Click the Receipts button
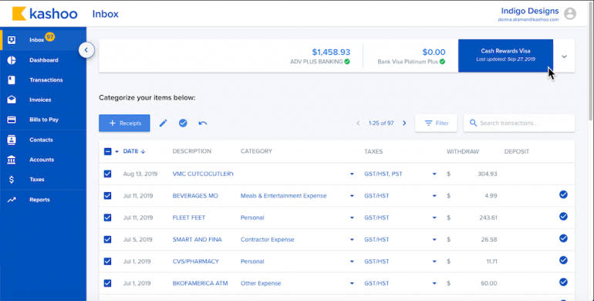 124,123
